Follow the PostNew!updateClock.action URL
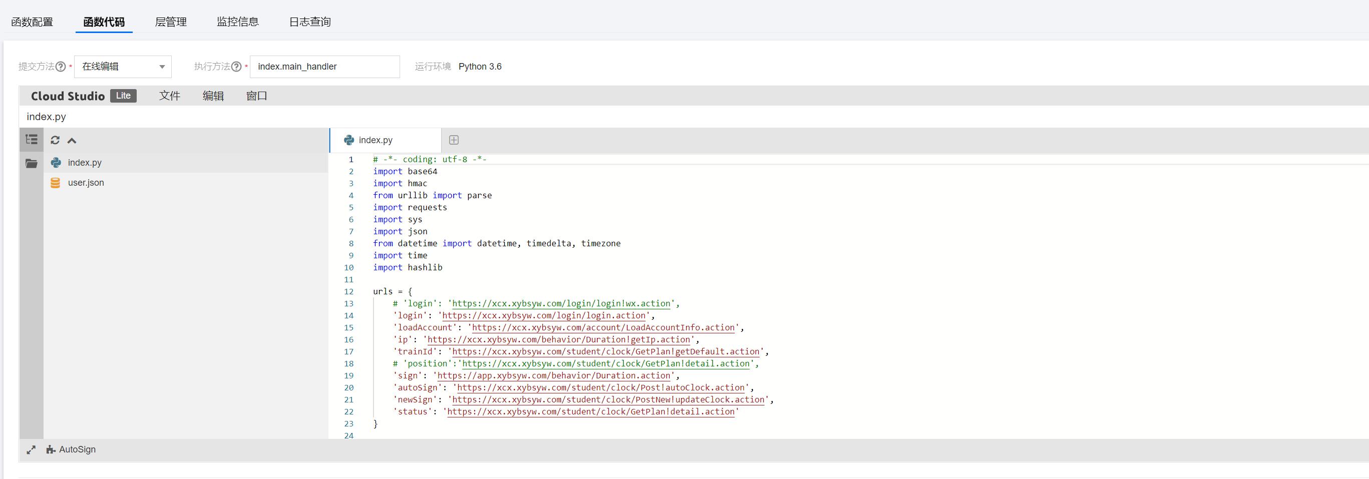Image resolution: width=1369 pixels, height=479 pixels. click(608, 400)
